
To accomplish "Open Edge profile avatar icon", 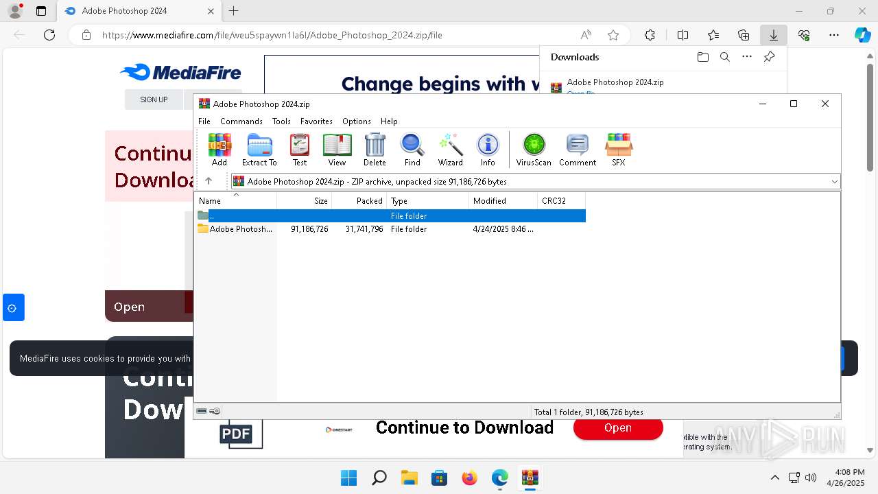I will (15, 11).
